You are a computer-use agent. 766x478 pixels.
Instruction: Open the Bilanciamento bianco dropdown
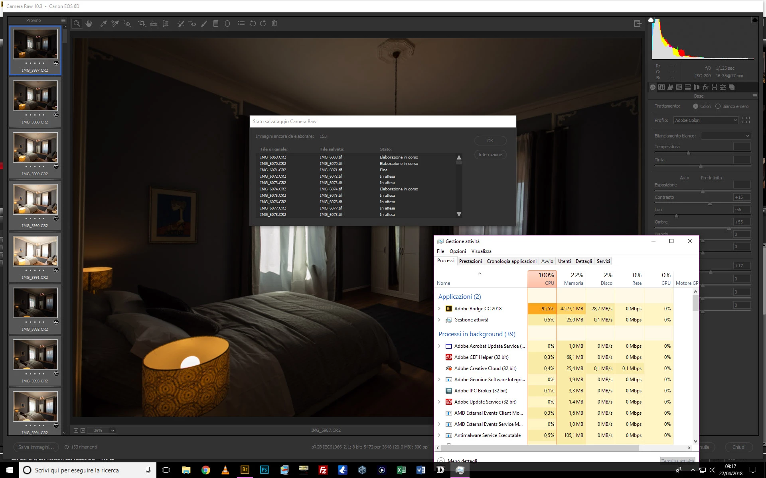coord(726,136)
